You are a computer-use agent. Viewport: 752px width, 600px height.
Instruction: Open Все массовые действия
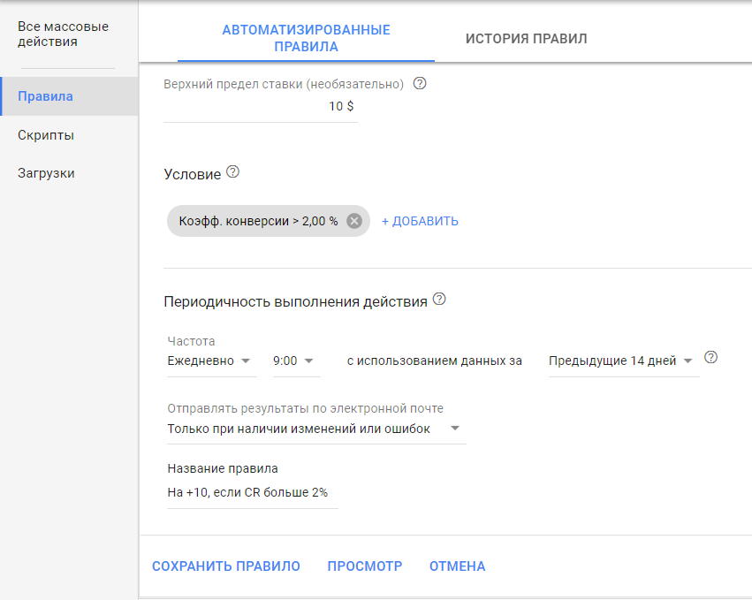click(x=64, y=34)
